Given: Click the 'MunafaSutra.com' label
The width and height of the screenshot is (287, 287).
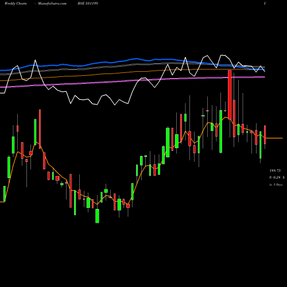Looking at the screenshot, I should click(x=52, y=3).
